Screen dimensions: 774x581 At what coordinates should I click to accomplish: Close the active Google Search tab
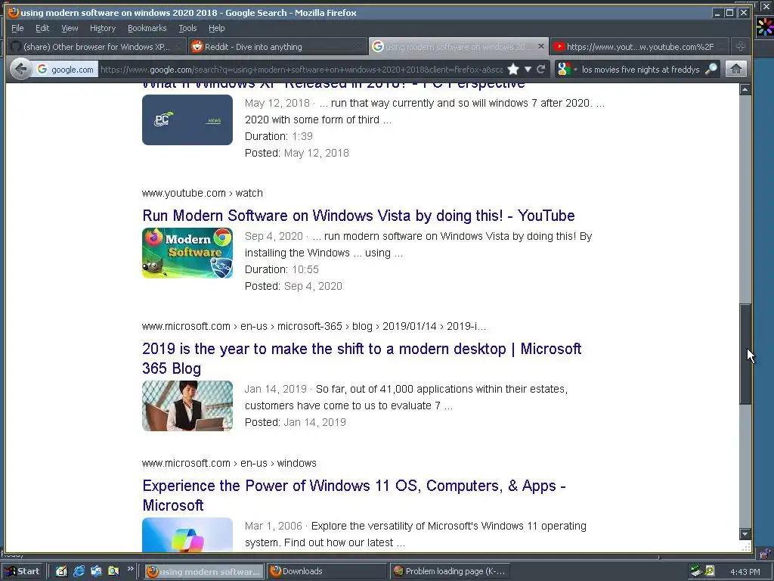[541, 46]
